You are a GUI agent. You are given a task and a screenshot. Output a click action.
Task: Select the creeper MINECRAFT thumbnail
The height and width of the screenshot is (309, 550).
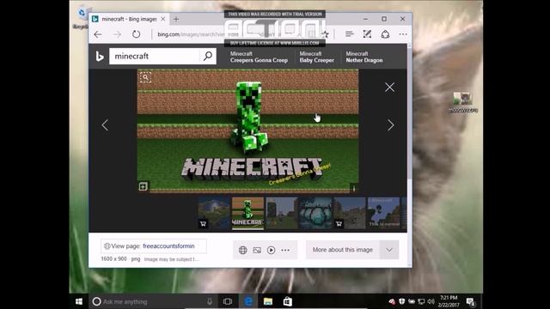[x=247, y=213]
